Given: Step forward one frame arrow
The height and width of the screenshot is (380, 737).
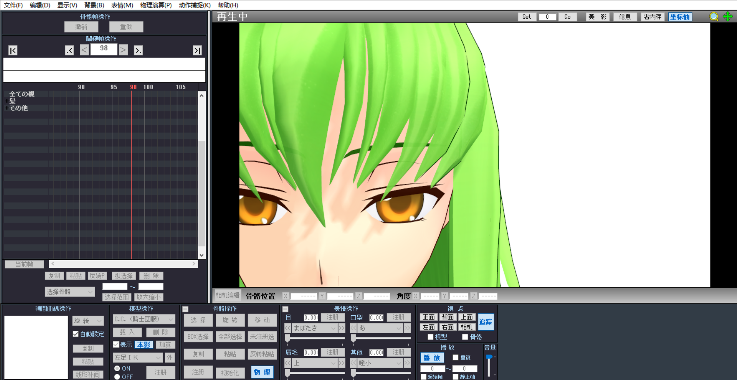Looking at the screenshot, I should point(123,50).
